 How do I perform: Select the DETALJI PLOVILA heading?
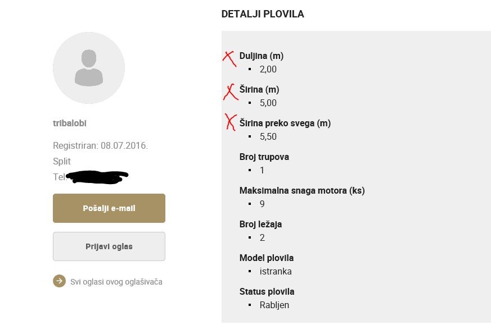coord(263,14)
